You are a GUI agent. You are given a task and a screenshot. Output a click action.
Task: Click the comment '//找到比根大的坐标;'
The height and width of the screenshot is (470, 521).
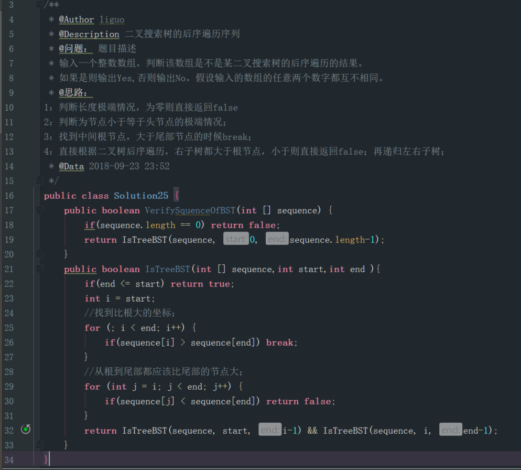(x=129, y=313)
